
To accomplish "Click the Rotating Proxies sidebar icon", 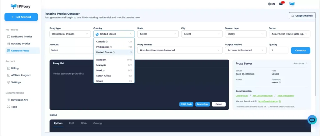I will [8, 44].
